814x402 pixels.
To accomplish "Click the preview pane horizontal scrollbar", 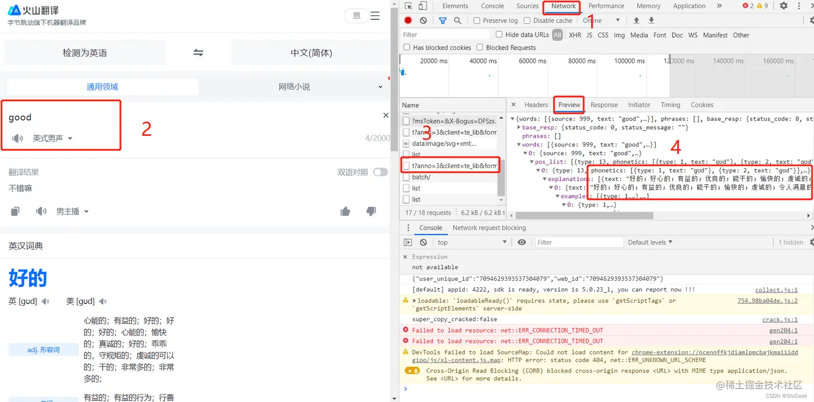I will pos(585,216).
